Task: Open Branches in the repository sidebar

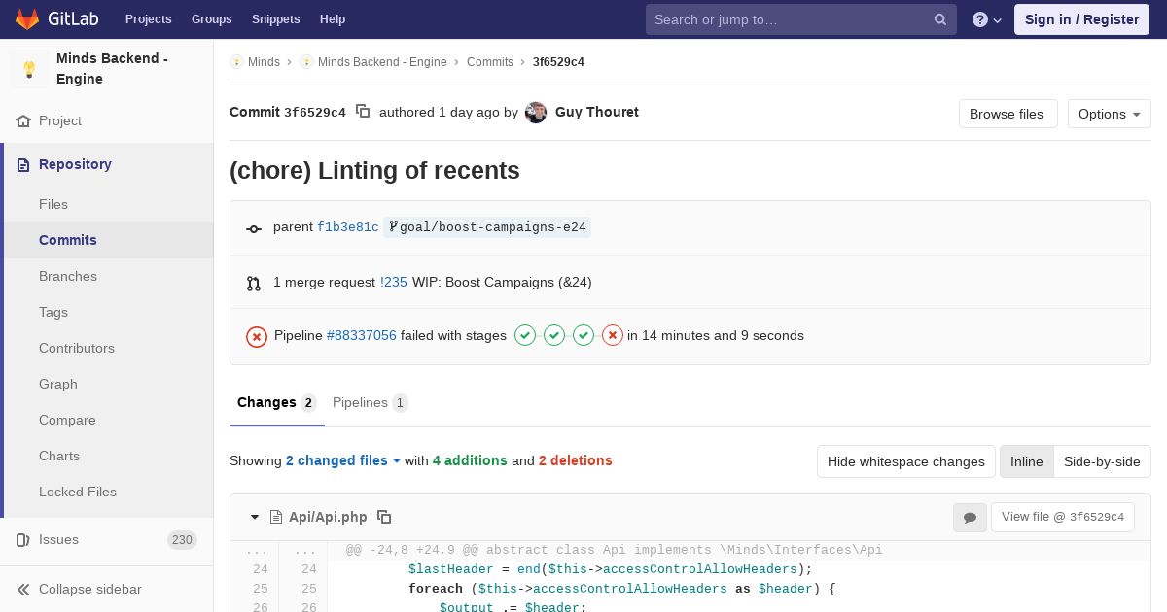Action: tap(68, 276)
